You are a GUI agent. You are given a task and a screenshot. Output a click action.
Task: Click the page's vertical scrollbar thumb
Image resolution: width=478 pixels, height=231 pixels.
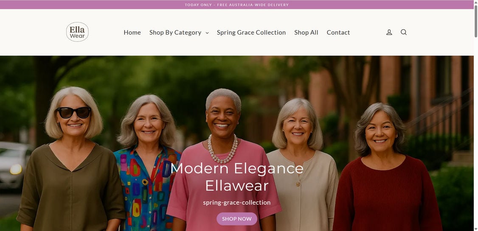pyautogui.click(x=476, y=21)
